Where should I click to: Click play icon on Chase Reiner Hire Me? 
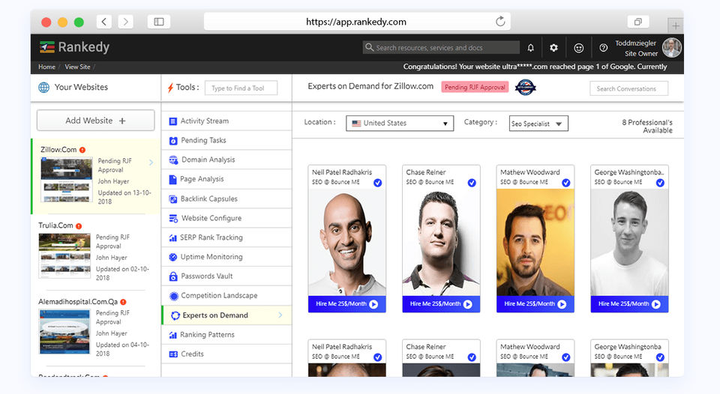(468, 304)
